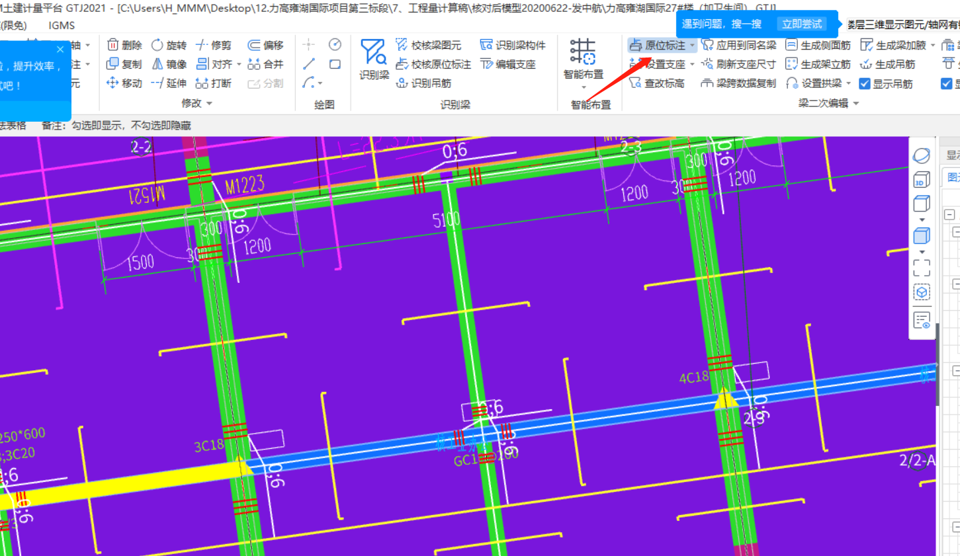
Task: Select the line drawing tool in 绘图
Action: click(309, 64)
